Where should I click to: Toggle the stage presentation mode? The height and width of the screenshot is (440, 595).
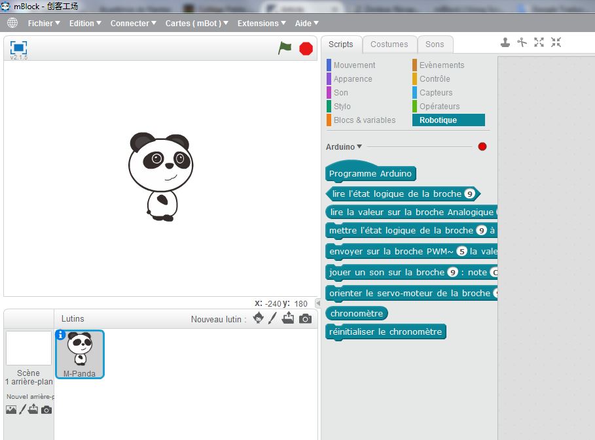pyautogui.click(x=18, y=48)
